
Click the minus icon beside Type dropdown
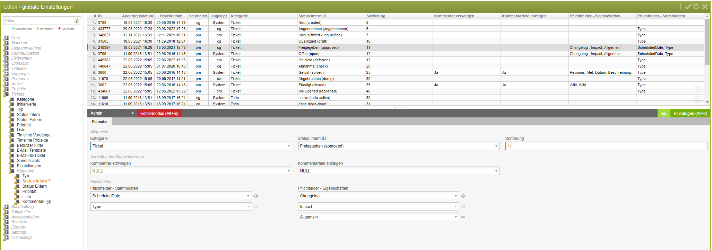coord(256,206)
